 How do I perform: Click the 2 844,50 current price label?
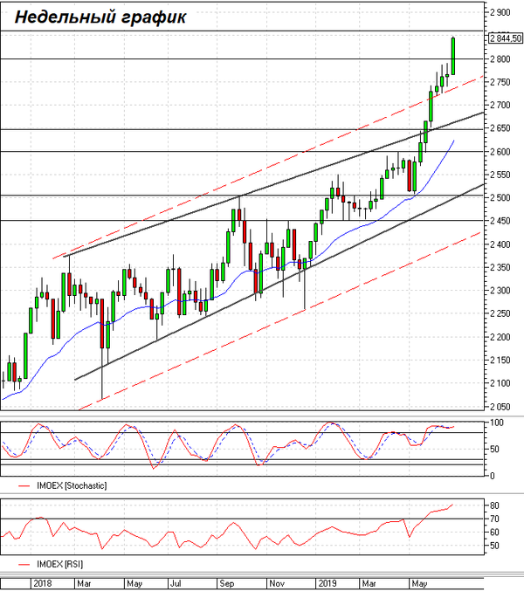pos(506,38)
